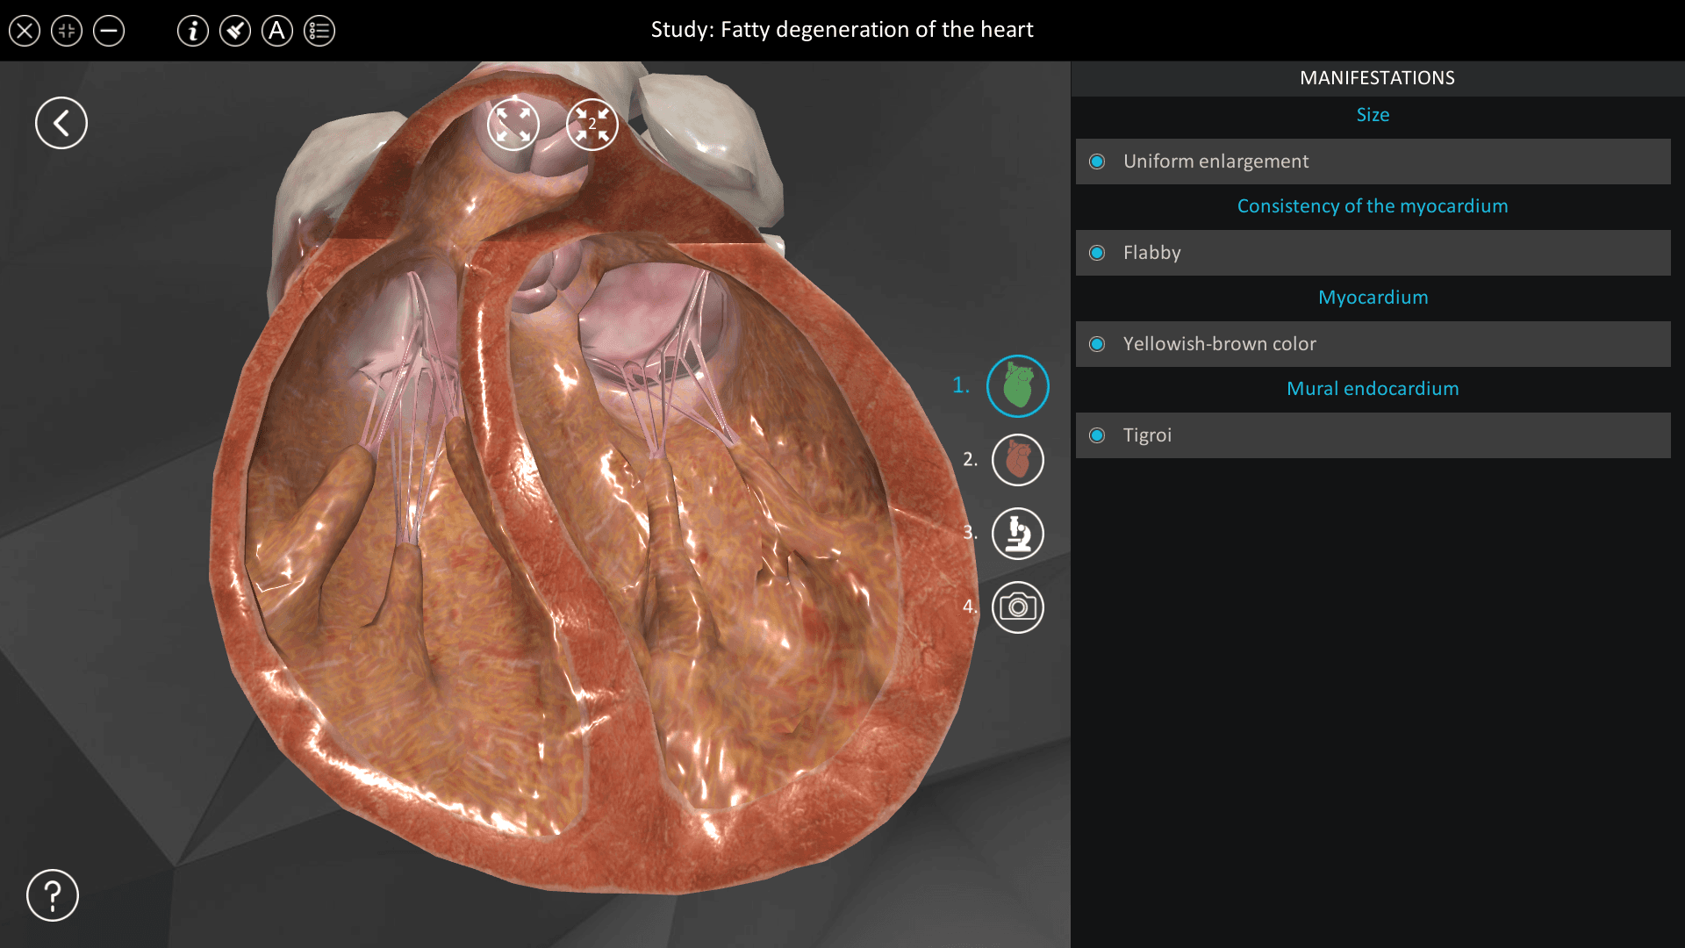The width and height of the screenshot is (1685, 948).
Task: Select the brush/clean tool icon
Action: point(235,32)
